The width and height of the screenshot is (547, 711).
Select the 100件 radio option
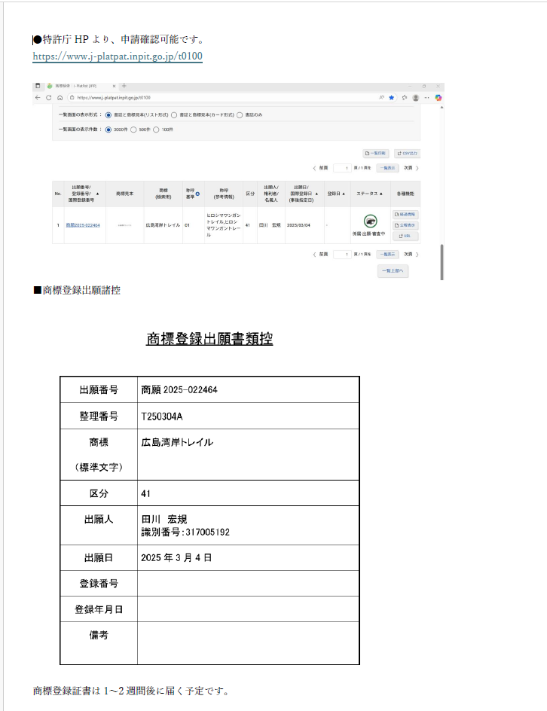point(156,130)
